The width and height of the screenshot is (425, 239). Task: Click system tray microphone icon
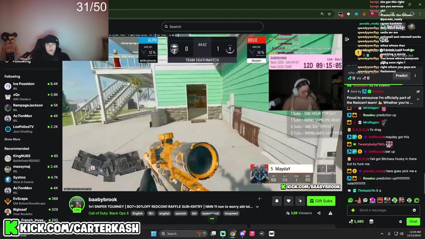(x=389, y=234)
